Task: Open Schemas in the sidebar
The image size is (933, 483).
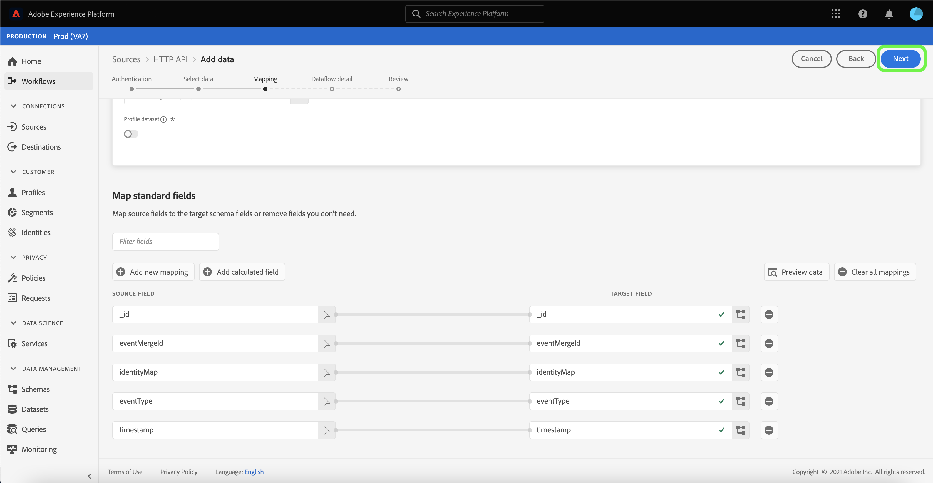Action: click(36, 389)
